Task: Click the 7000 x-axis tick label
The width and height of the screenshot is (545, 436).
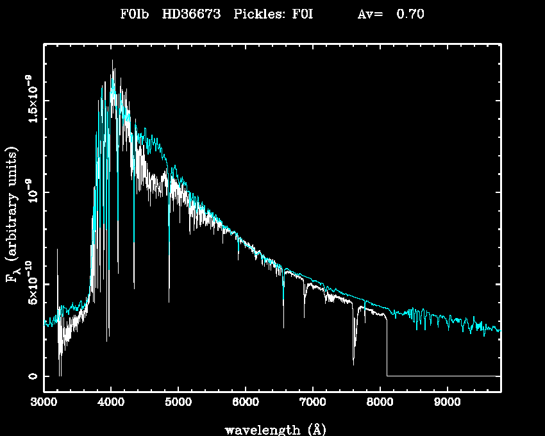Action: click(312, 403)
